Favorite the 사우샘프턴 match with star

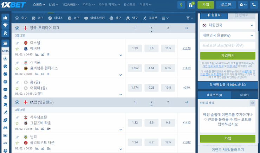click(x=17, y=123)
